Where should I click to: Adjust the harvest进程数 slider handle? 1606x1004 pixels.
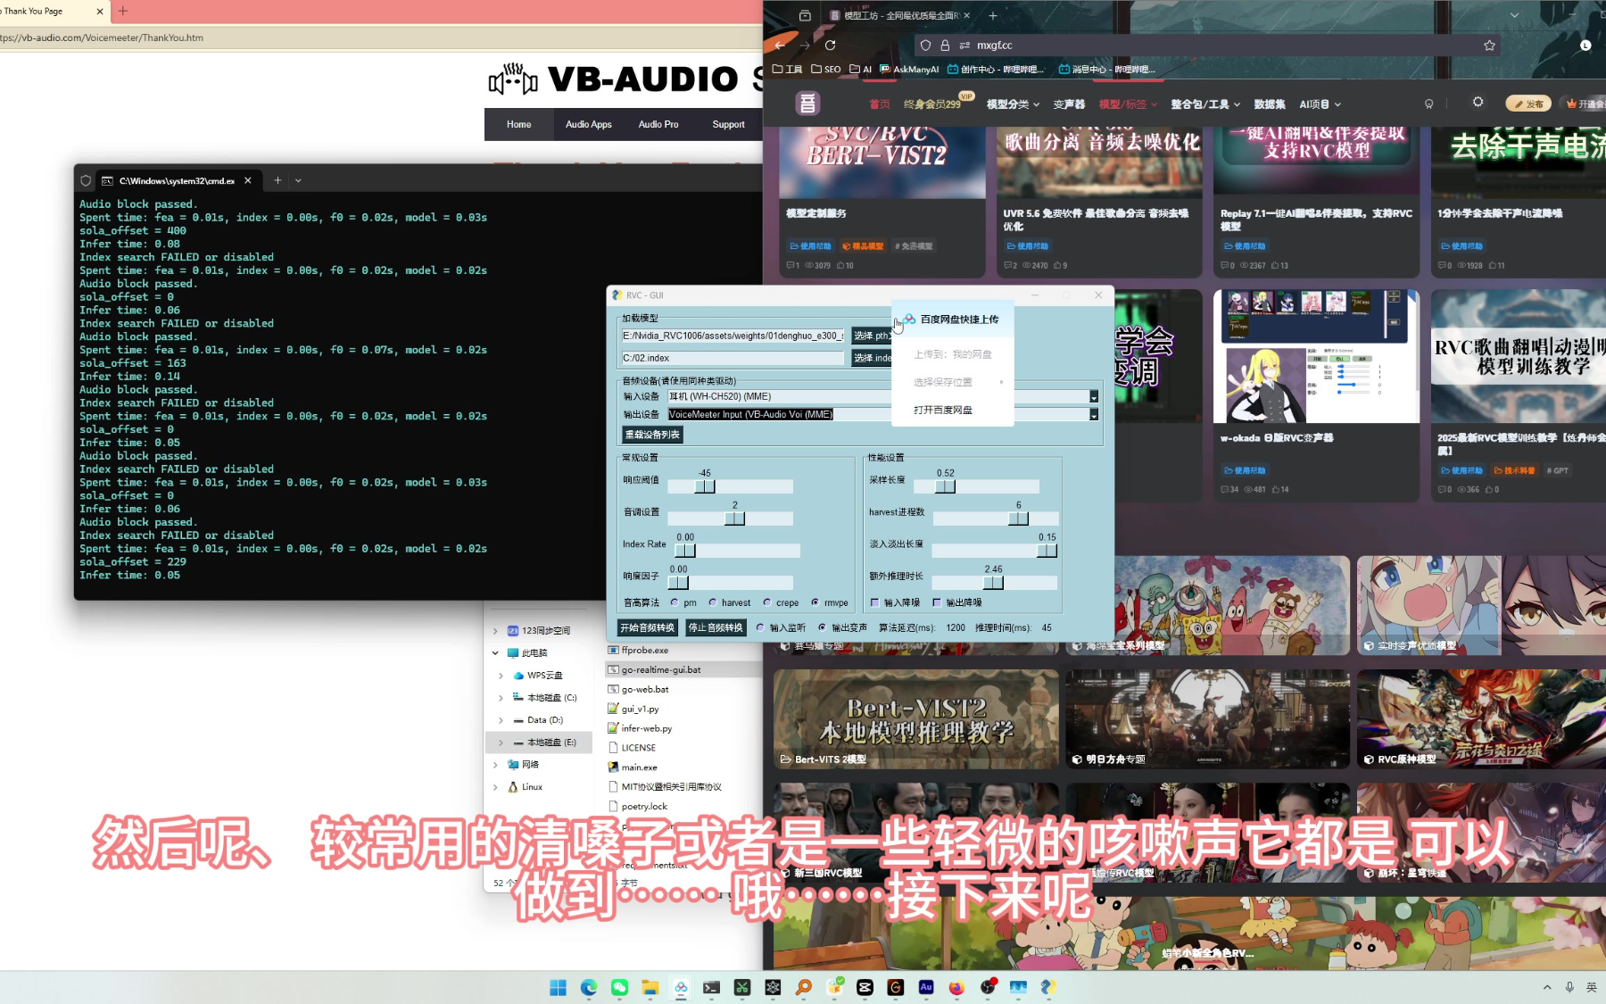(x=1018, y=519)
